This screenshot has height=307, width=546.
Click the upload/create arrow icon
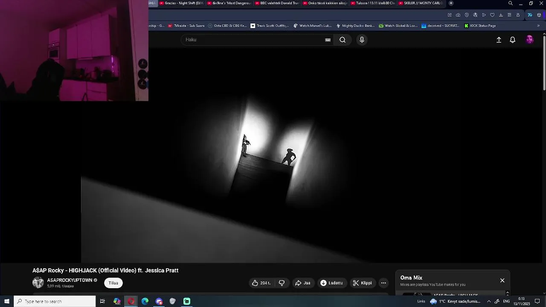coord(499,40)
